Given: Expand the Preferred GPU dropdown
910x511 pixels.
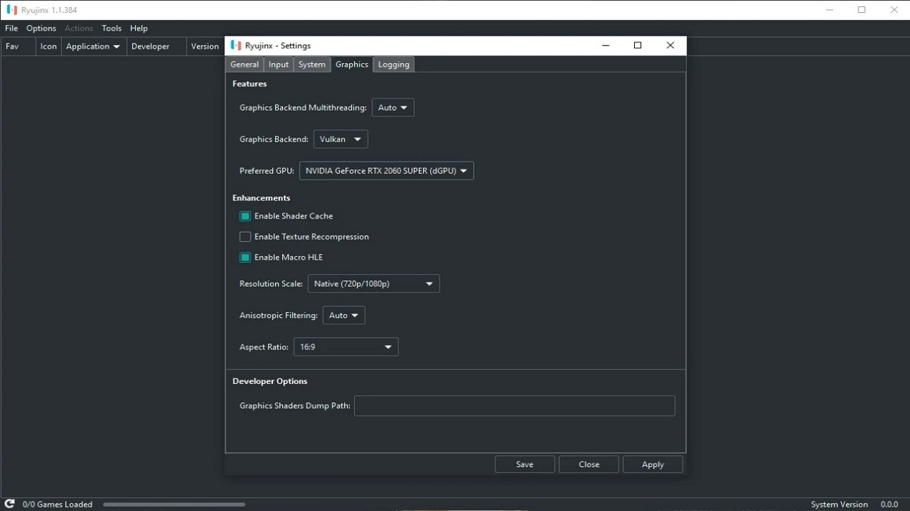Looking at the screenshot, I should pyautogui.click(x=386, y=170).
